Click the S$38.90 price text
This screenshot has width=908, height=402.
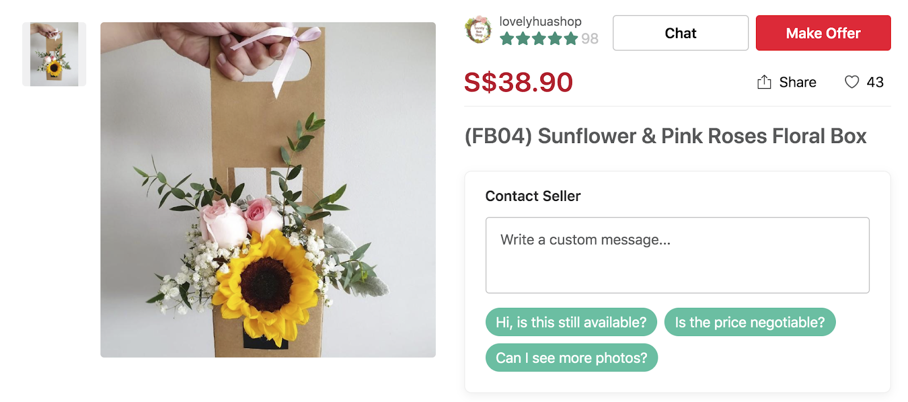[x=518, y=82]
